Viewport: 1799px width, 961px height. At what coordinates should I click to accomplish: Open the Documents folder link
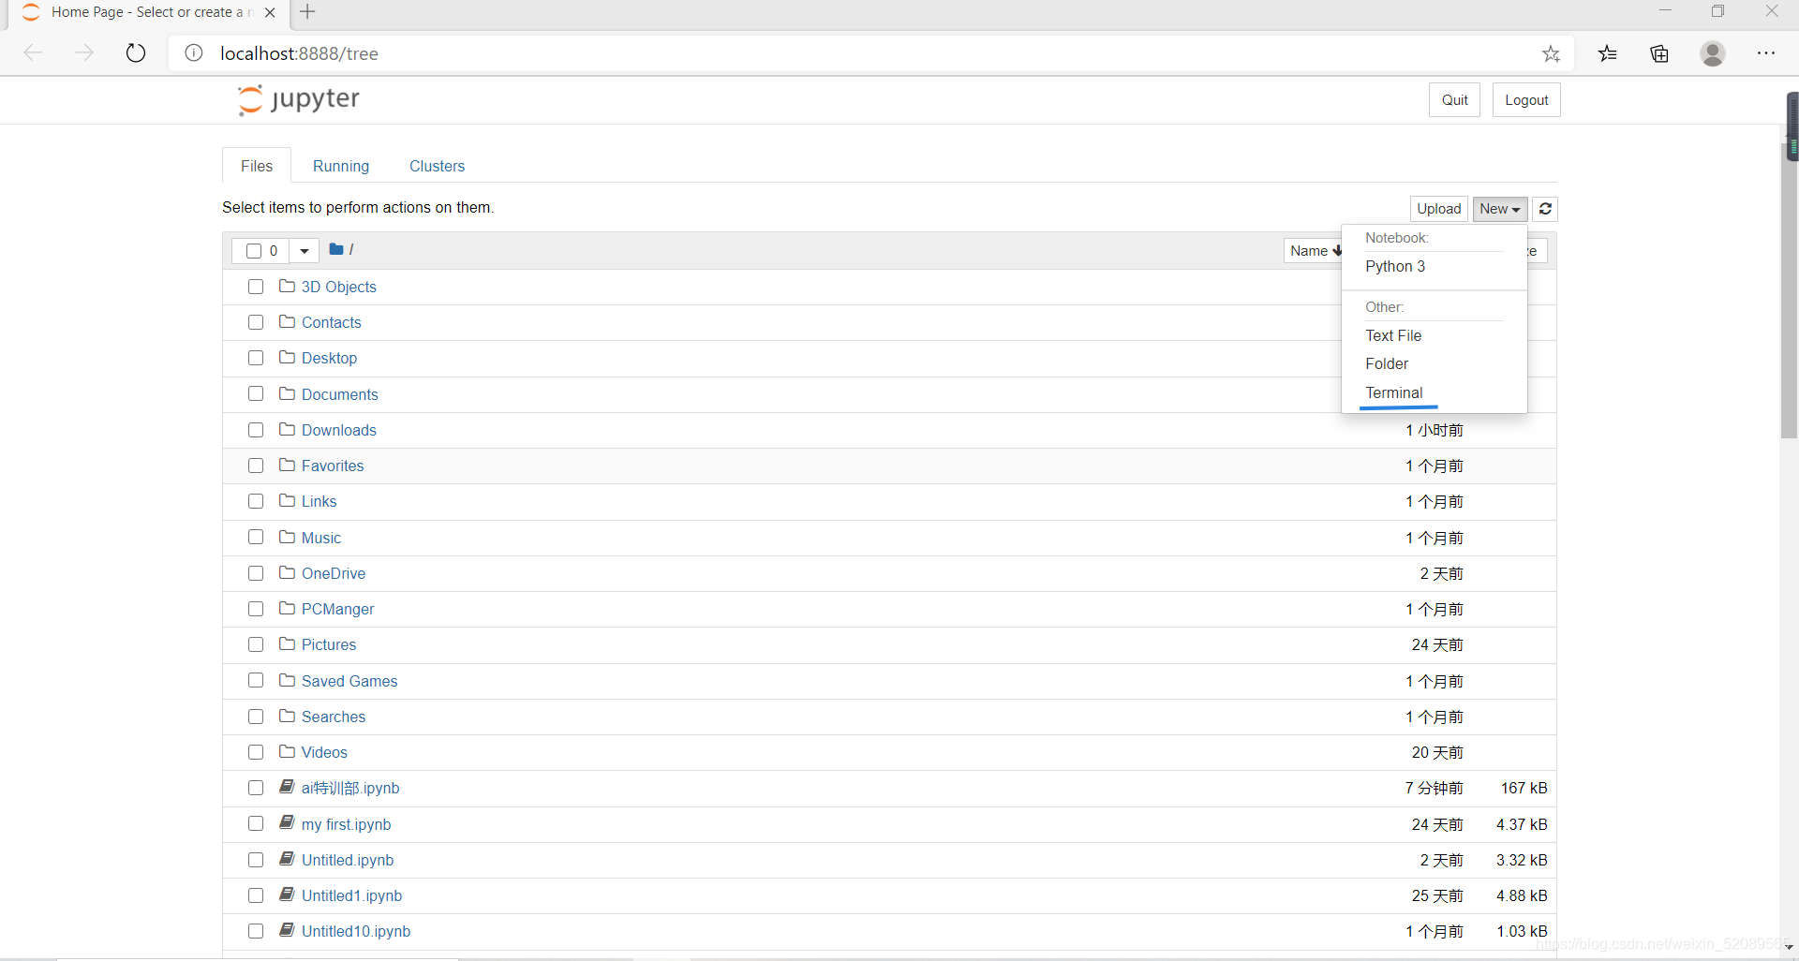tap(340, 394)
